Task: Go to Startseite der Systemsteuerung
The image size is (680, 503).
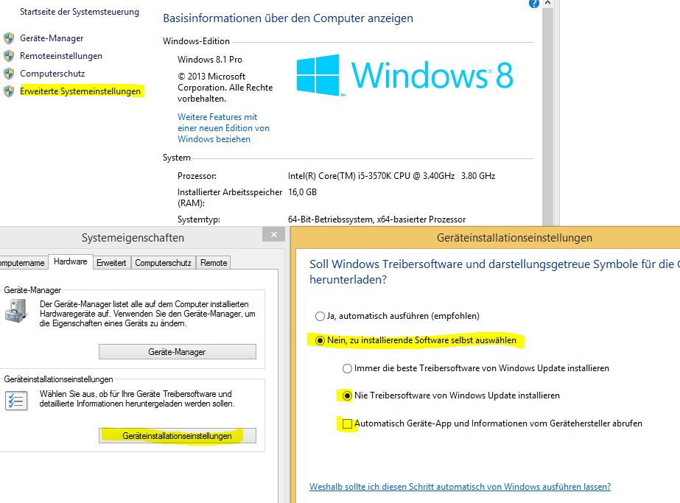Action: click(80, 12)
